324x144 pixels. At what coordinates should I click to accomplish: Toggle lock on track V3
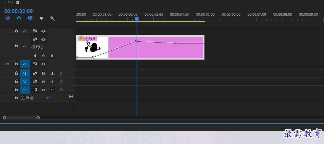coord(16,31)
